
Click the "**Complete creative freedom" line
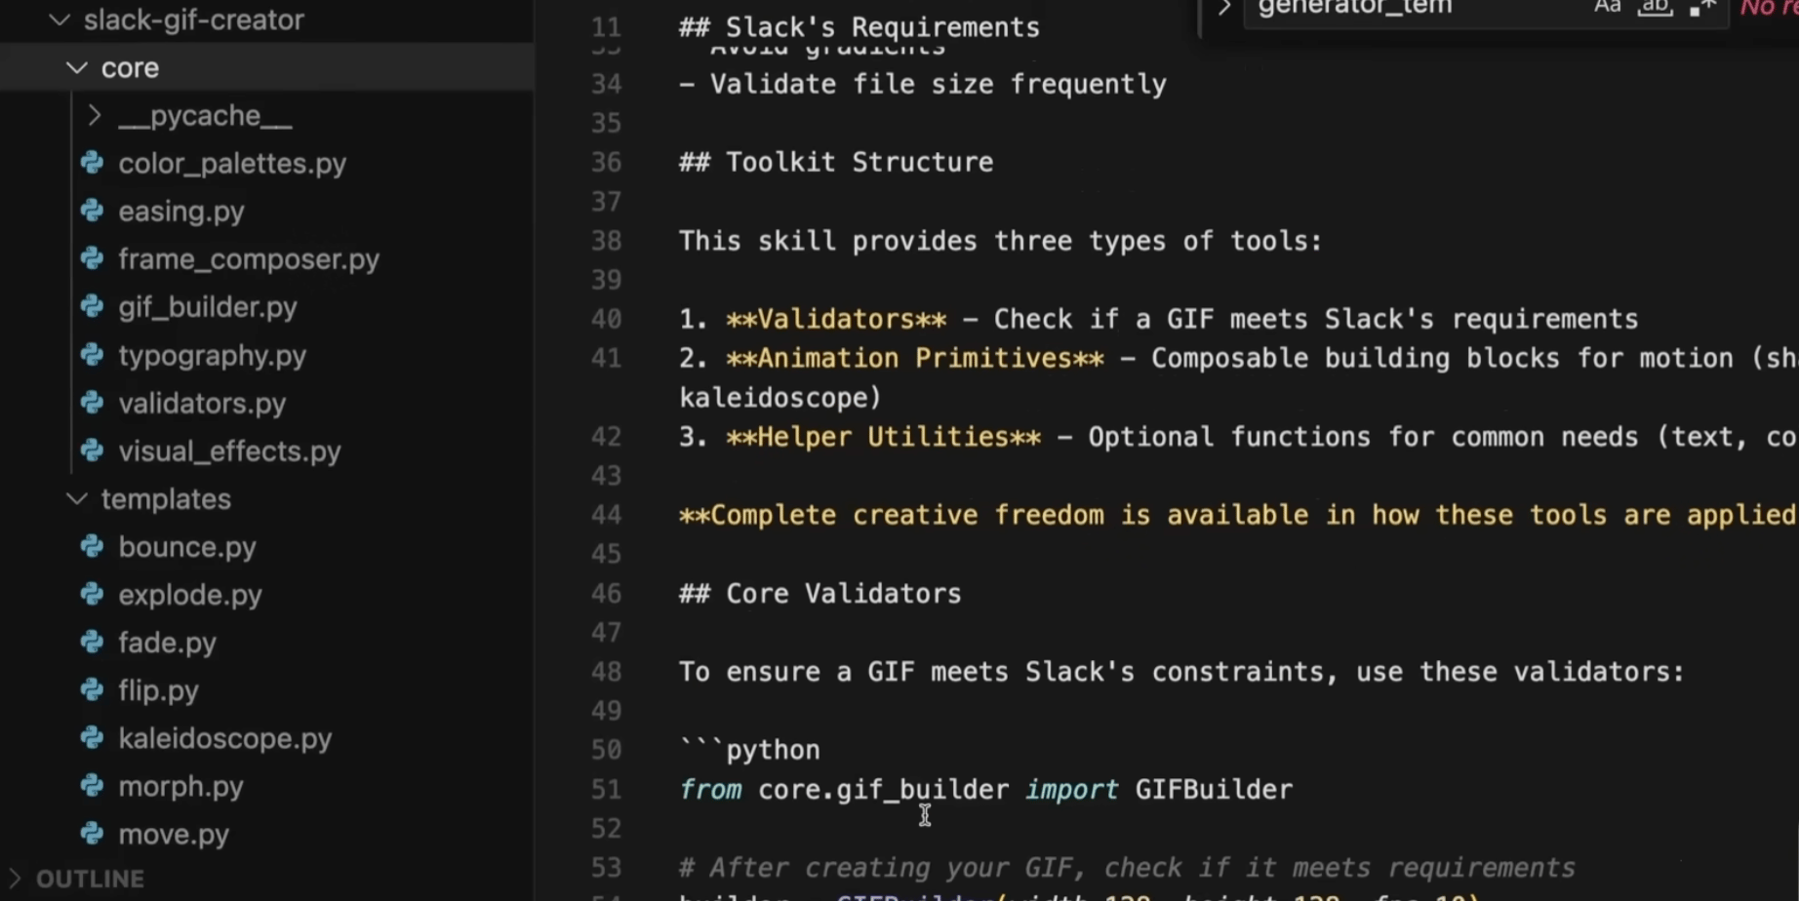[x=1237, y=515]
